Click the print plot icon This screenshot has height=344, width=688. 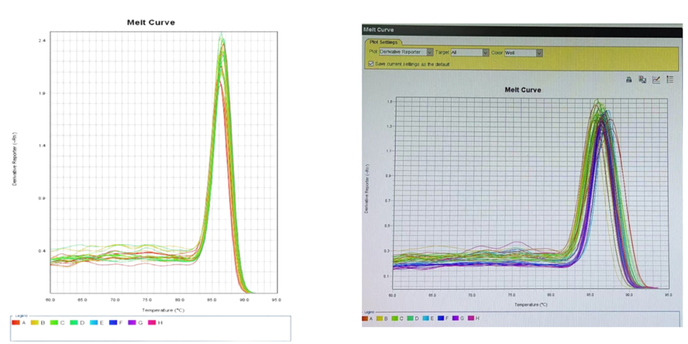tap(629, 80)
